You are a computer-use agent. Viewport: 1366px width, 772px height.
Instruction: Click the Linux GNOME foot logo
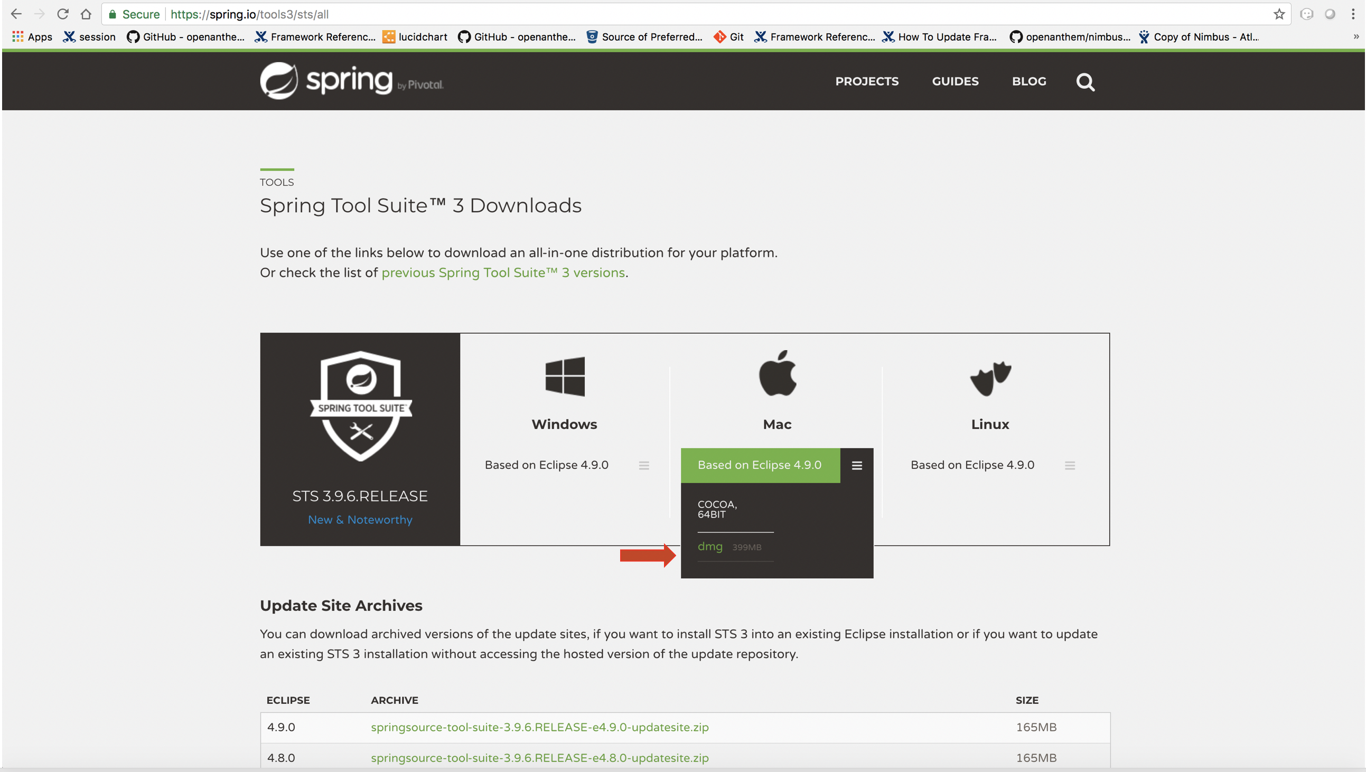coord(990,378)
